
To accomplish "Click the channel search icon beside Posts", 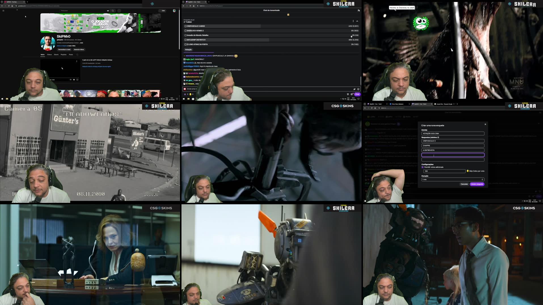I will [77, 55].
